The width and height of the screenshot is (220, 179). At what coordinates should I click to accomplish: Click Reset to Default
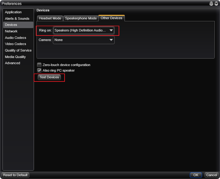click(15, 175)
